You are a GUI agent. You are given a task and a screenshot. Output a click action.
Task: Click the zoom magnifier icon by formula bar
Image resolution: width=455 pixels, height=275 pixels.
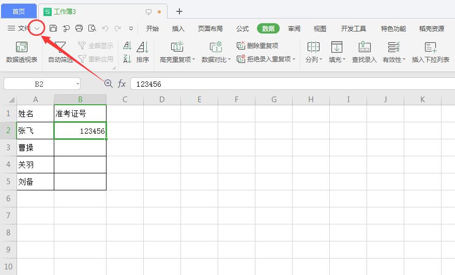coord(109,84)
